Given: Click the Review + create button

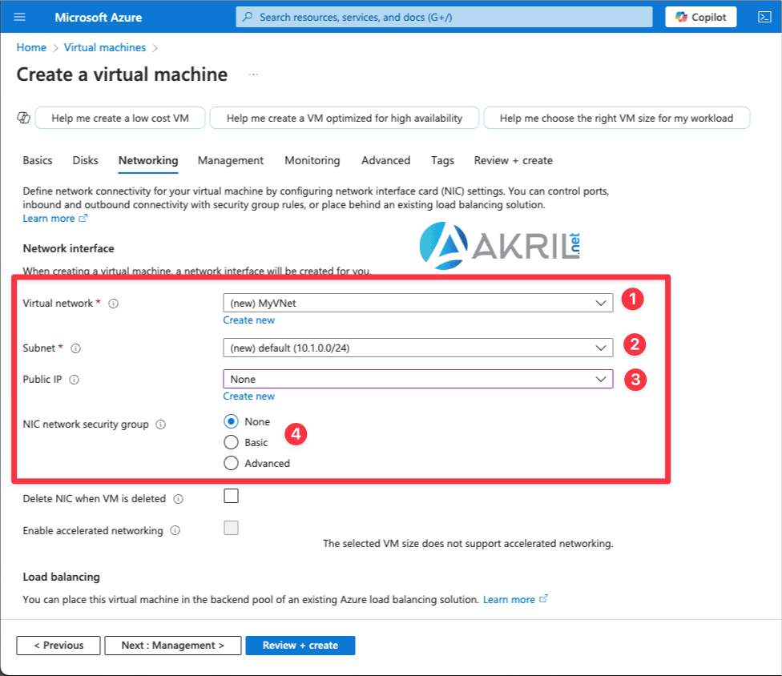Looking at the screenshot, I should pyautogui.click(x=300, y=646).
